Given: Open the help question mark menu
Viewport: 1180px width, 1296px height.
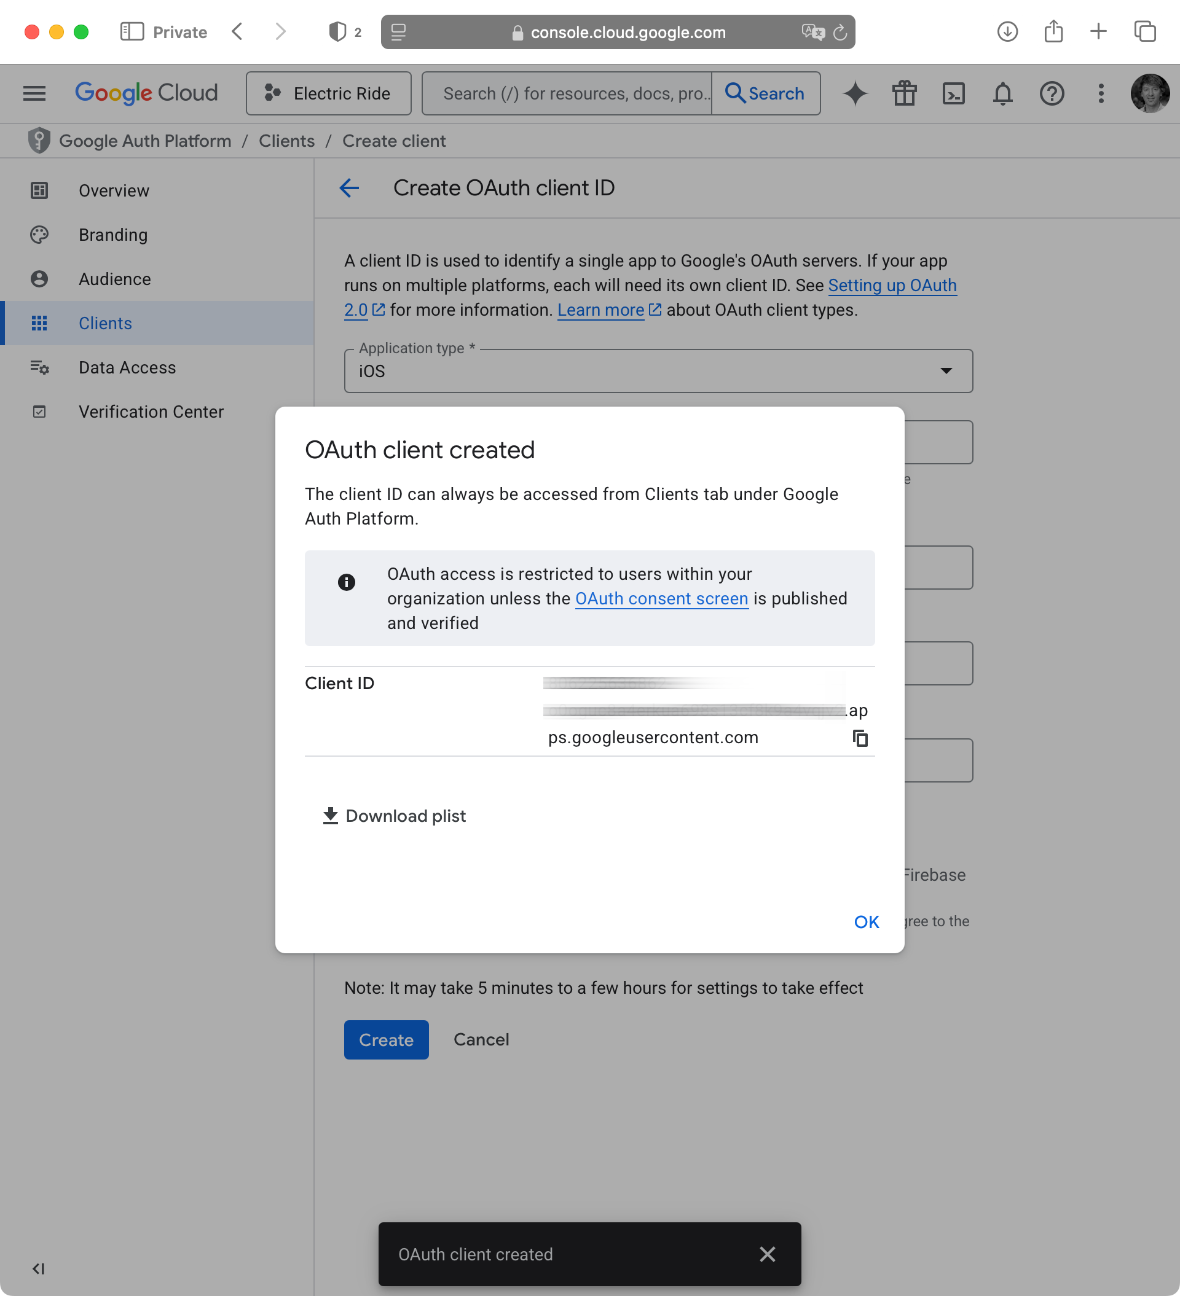Looking at the screenshot, I should point(1052,94).
